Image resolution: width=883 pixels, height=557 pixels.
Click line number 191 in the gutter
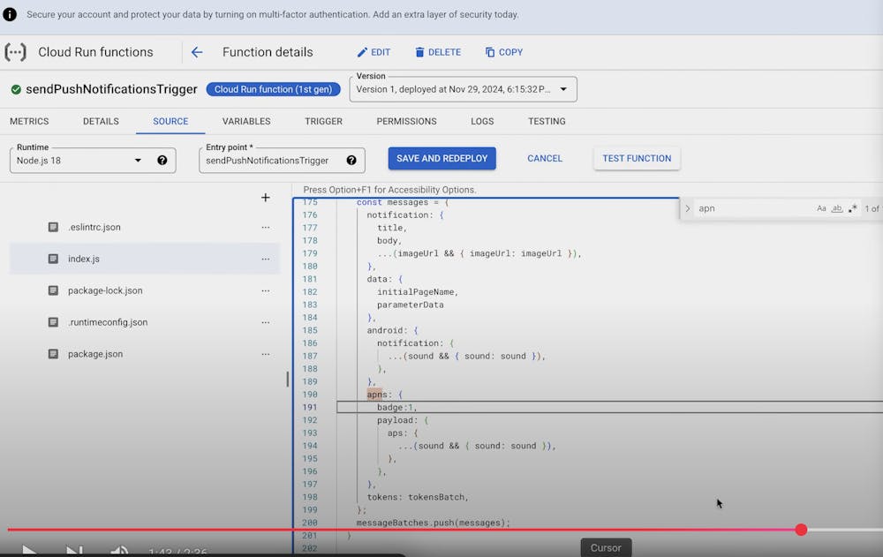point(310,408)
